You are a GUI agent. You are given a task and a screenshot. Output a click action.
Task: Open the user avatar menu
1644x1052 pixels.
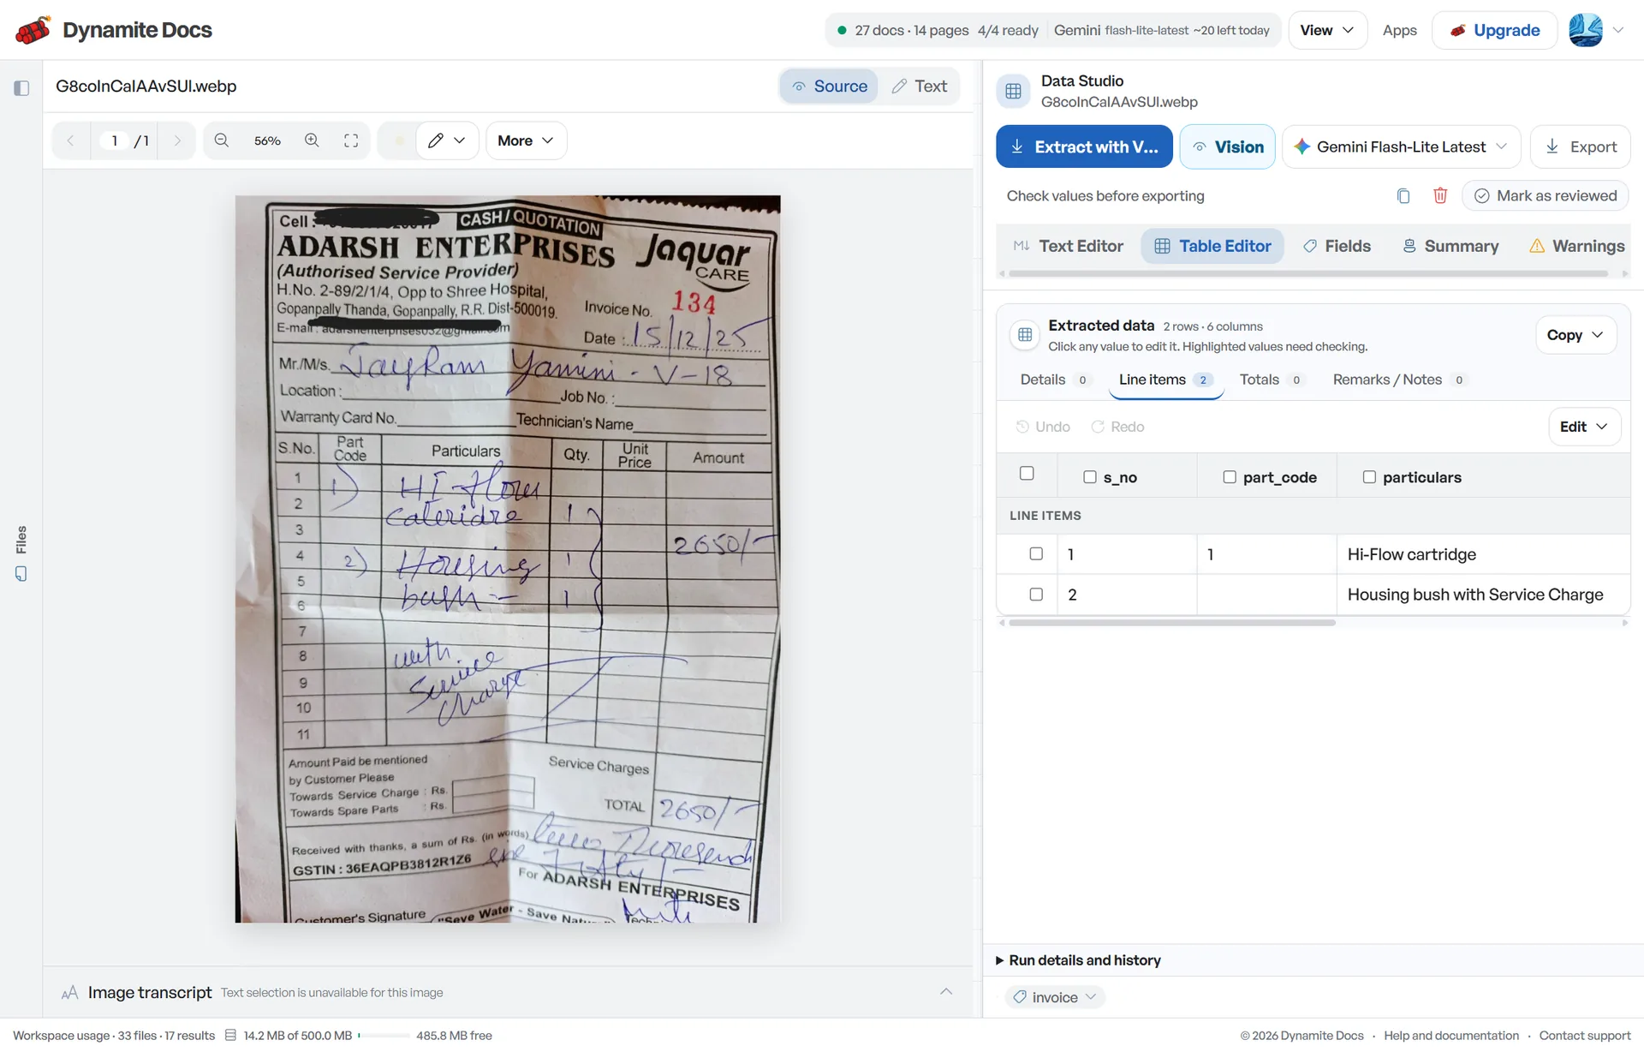click(1596, 30)
